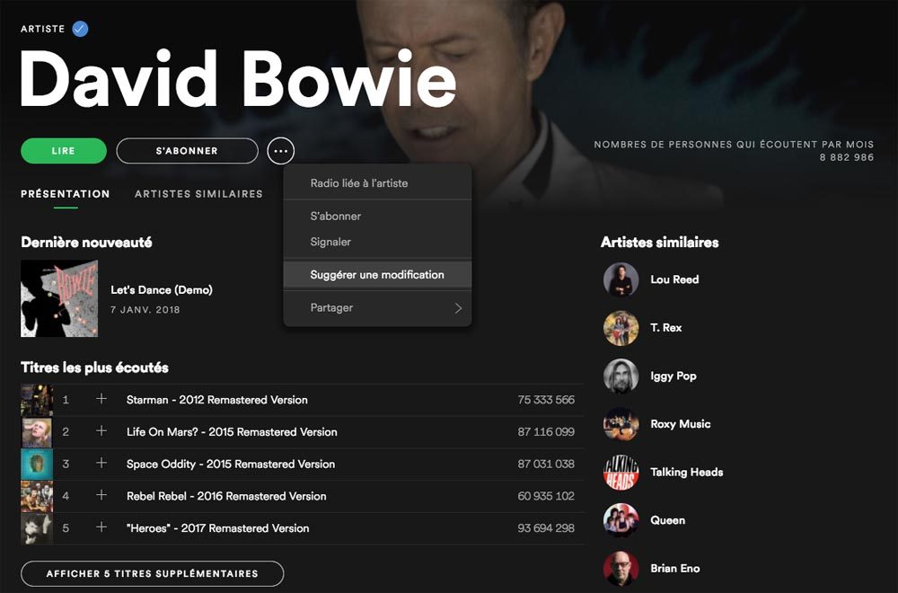Open Let's Dance (Demo) cover art
The width and height of the screenshot is (898, 593).
tap(59, 298)
